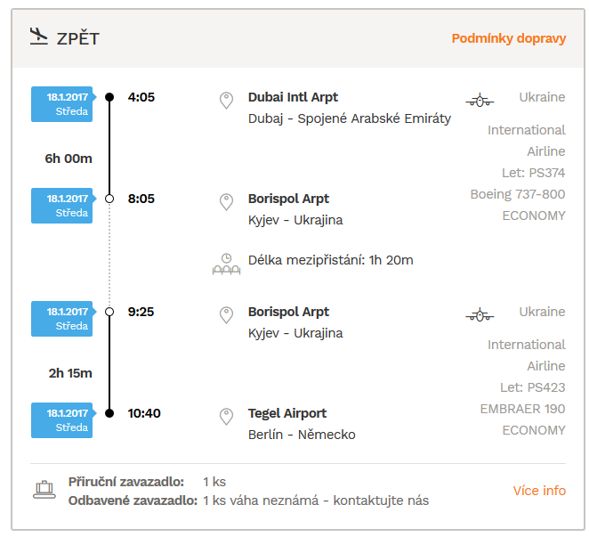Viewport: 589px width, 537px height.
Task: Click the landing plane icon beside ZPĚT
Action: 38,37
